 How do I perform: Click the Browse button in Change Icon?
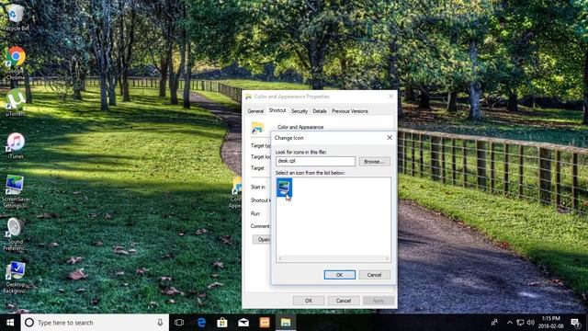[x=374, y=162]
